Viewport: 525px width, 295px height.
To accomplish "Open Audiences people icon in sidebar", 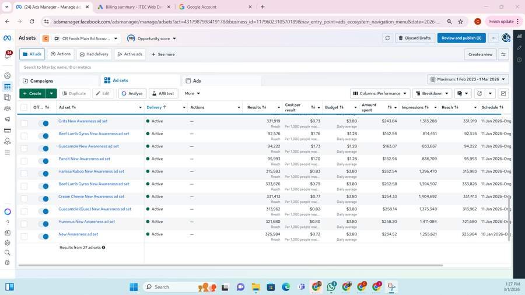I will click(8, 108).
